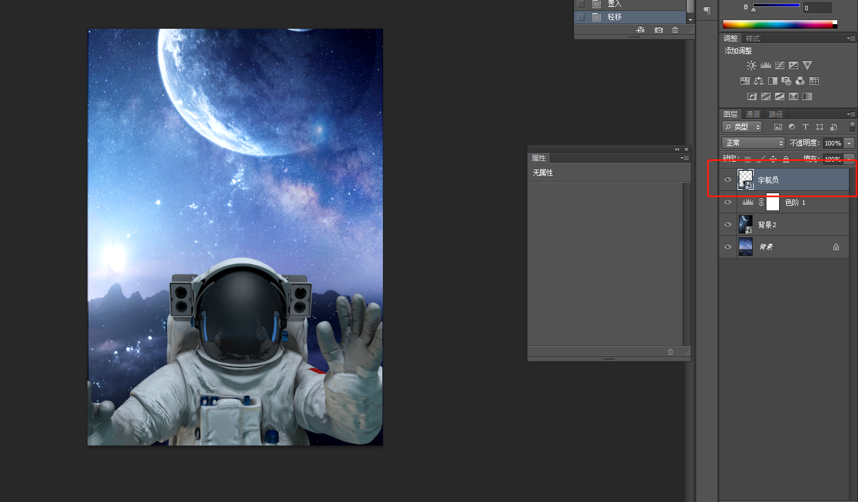The height and width of the screenshot is (502, 858).
Task: Add an Invert adjustment layer
Action: click(x=752, y=97)
